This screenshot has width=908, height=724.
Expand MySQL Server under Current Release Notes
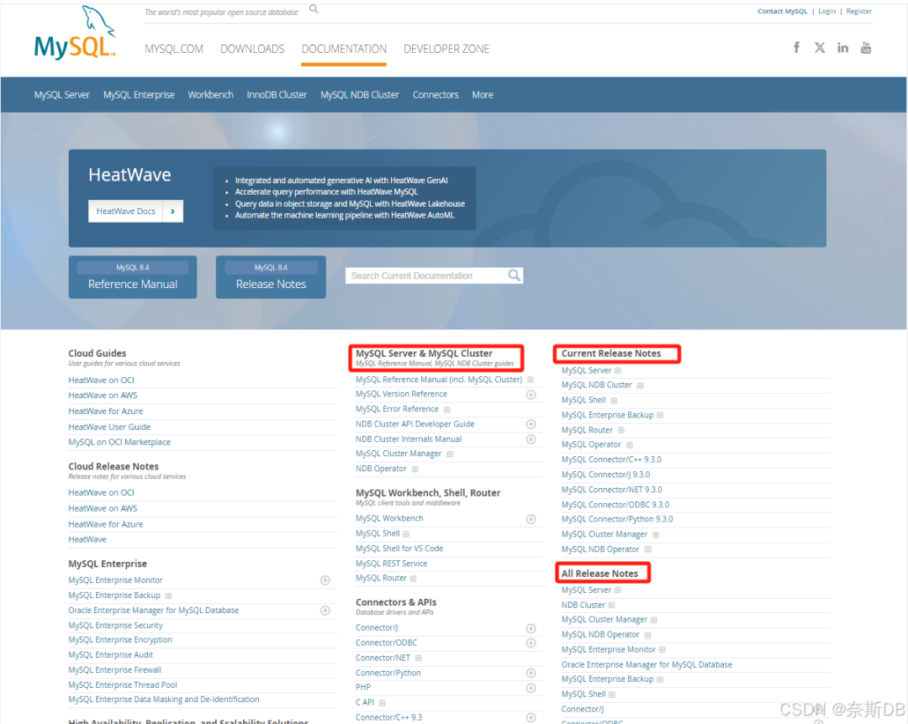tap(618, 370)
